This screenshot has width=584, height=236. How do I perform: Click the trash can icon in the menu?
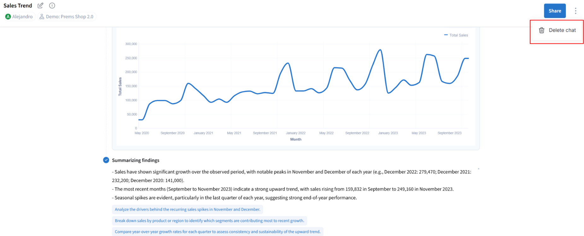(542, 30)
